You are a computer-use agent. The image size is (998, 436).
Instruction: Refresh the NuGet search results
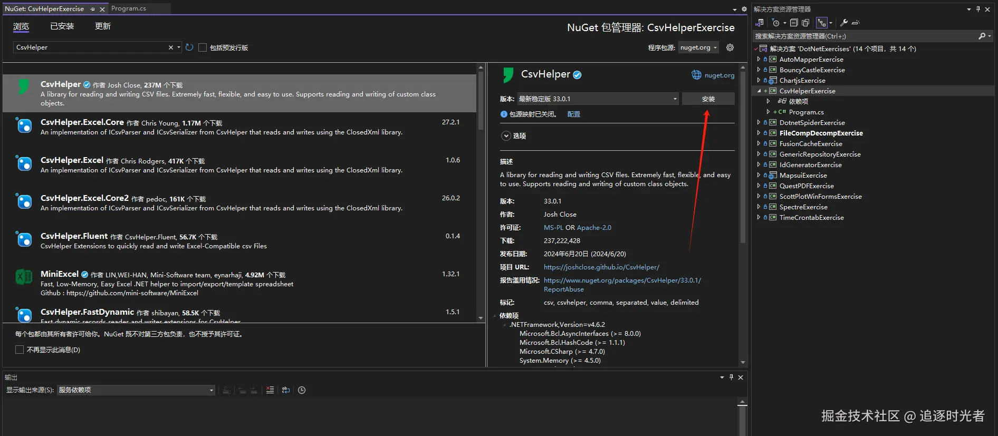coord(189,47)
